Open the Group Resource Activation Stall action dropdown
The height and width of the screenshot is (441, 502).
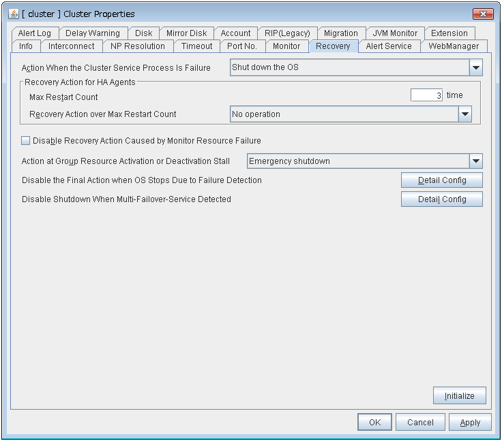(476, 161)
